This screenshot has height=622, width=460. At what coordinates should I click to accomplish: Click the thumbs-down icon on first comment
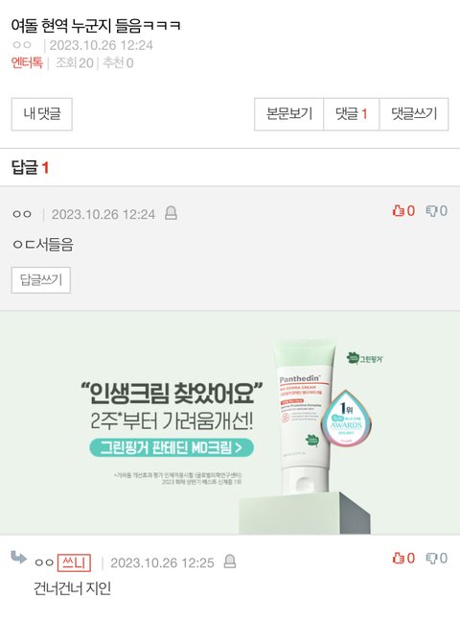(431, 210)
